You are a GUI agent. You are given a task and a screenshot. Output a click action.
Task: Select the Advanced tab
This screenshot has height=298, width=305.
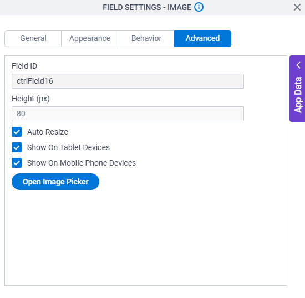click(x=202, y=38)
